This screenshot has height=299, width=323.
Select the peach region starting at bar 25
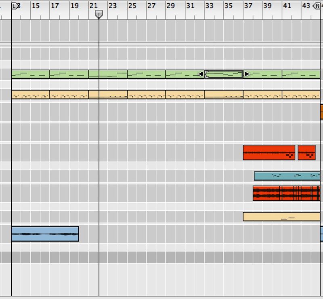pos(146,95)
